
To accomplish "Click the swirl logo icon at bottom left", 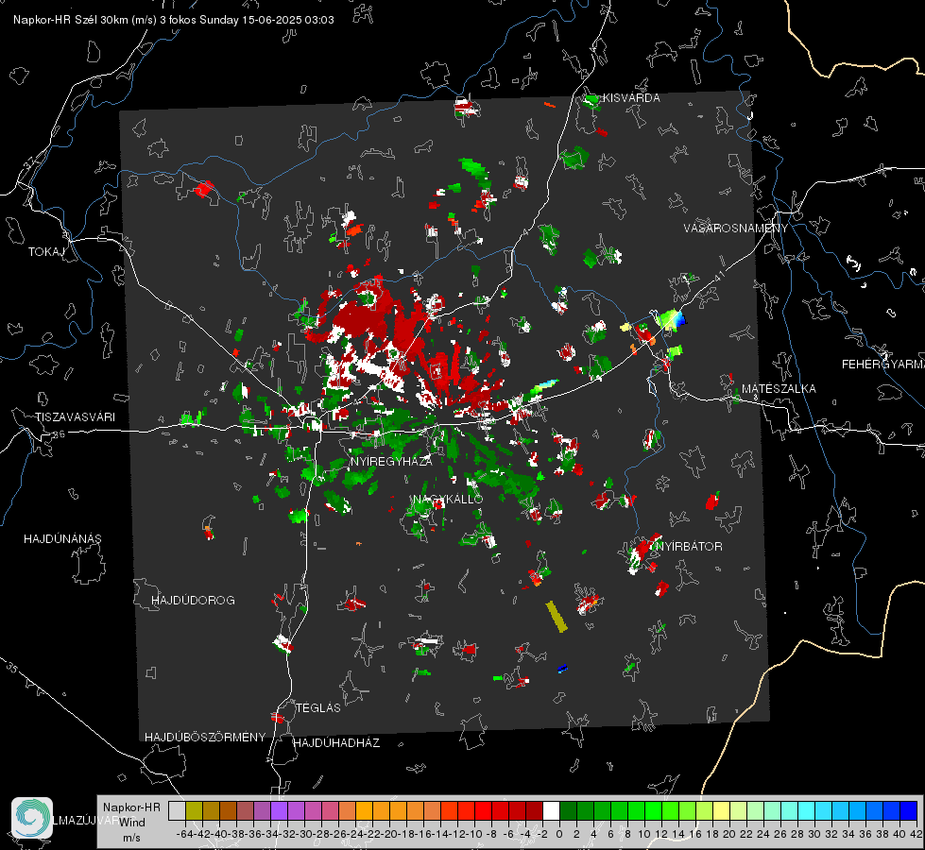I will 32,818.
